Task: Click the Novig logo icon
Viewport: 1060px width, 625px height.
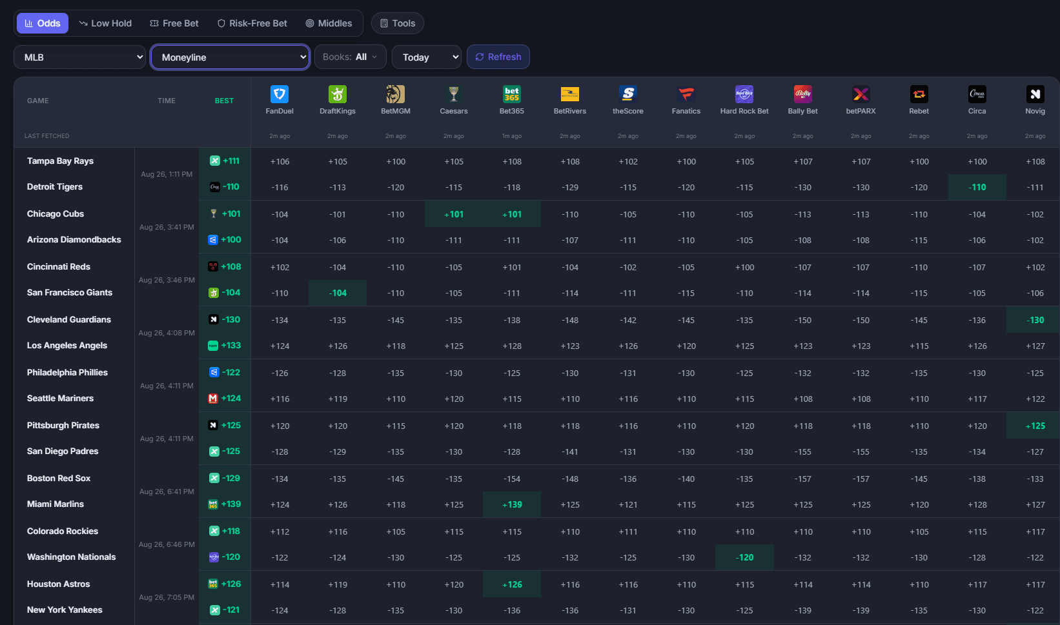Action: coord(1035,94)
